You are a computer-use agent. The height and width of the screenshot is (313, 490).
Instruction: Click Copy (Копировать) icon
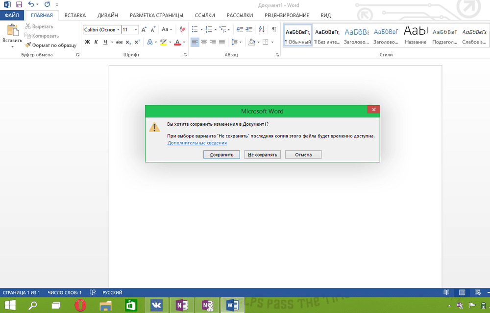pos(28,36)
